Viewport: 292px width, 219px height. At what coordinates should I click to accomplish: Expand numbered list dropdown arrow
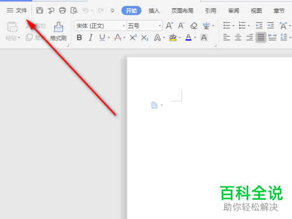249,26
